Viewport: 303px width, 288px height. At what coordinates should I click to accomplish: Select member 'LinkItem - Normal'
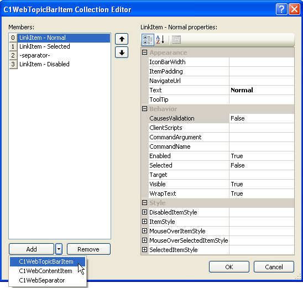click(x=60, y=38)
